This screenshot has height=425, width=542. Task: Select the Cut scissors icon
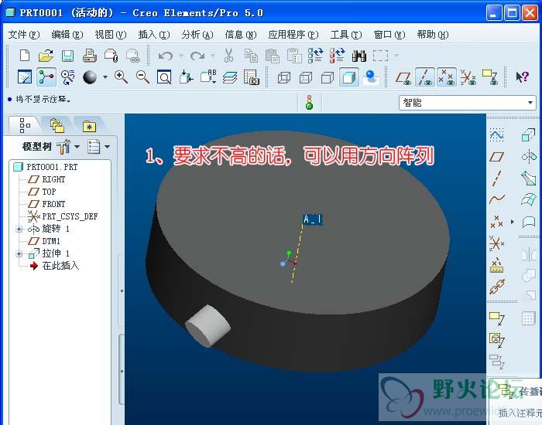pos(229,56)
